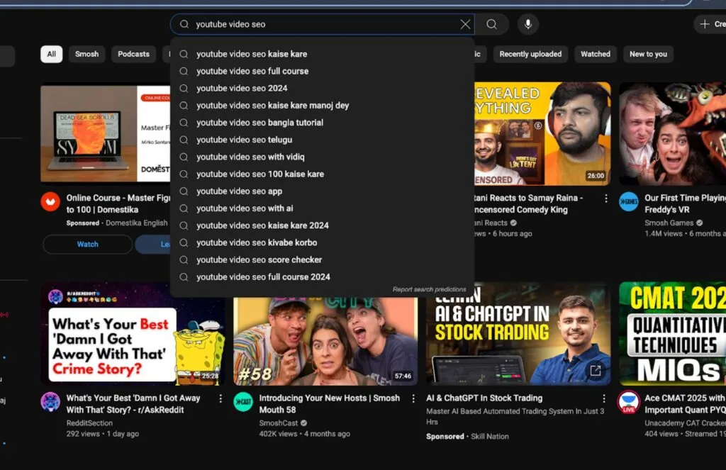This screenshot has height=470, width=726.
Task: Filter by Recently uploaded chip
Action: [530, 54]
